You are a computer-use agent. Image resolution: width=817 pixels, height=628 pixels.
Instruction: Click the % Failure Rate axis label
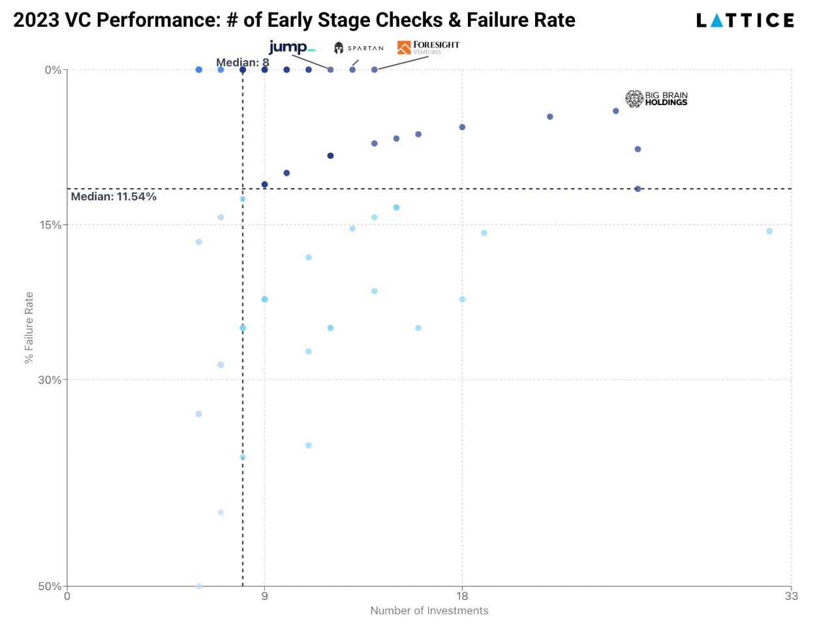(29, 328)
